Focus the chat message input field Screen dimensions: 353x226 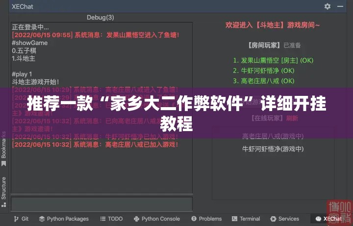102,204
